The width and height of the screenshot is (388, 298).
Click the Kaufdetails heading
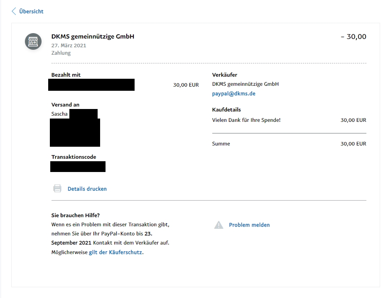226,110
